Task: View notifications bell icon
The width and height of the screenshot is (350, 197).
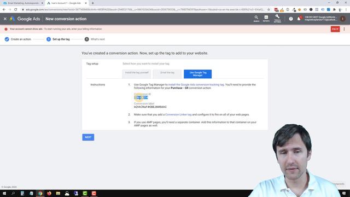Action: click(299, 19)
